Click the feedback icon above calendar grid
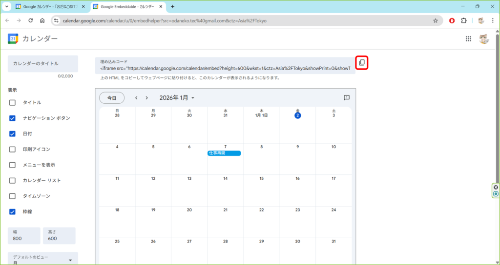Viewport: 500px width, 265px height. (x=347, y=98)
